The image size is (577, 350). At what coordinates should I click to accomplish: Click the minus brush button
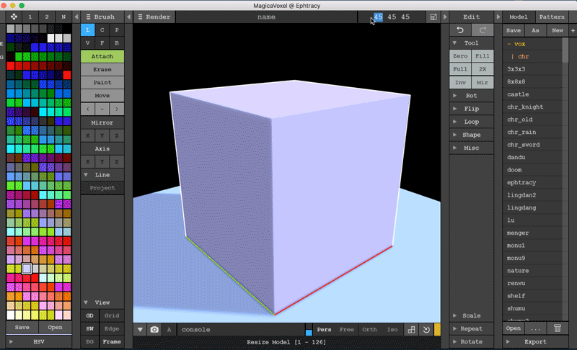pyautogui.click(x=102, y=109)
